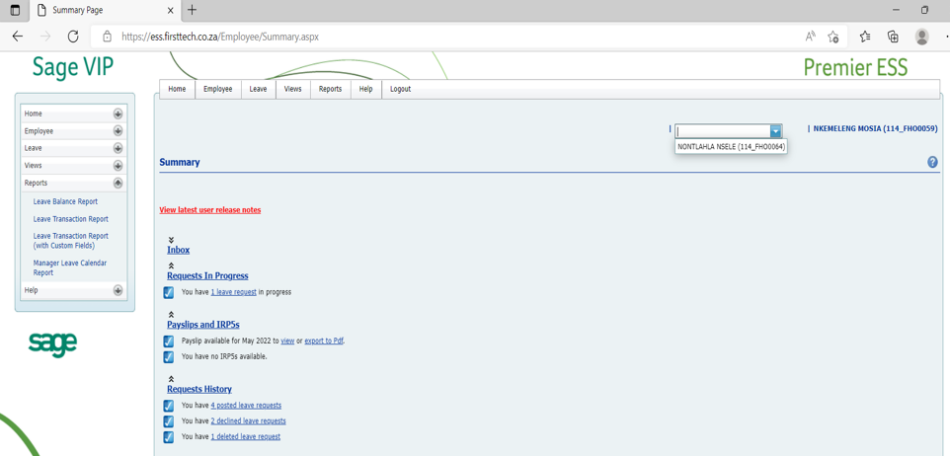Click the blue help question mark icon
The height and width of the screenshot is (456, 950).
(932, 162)
